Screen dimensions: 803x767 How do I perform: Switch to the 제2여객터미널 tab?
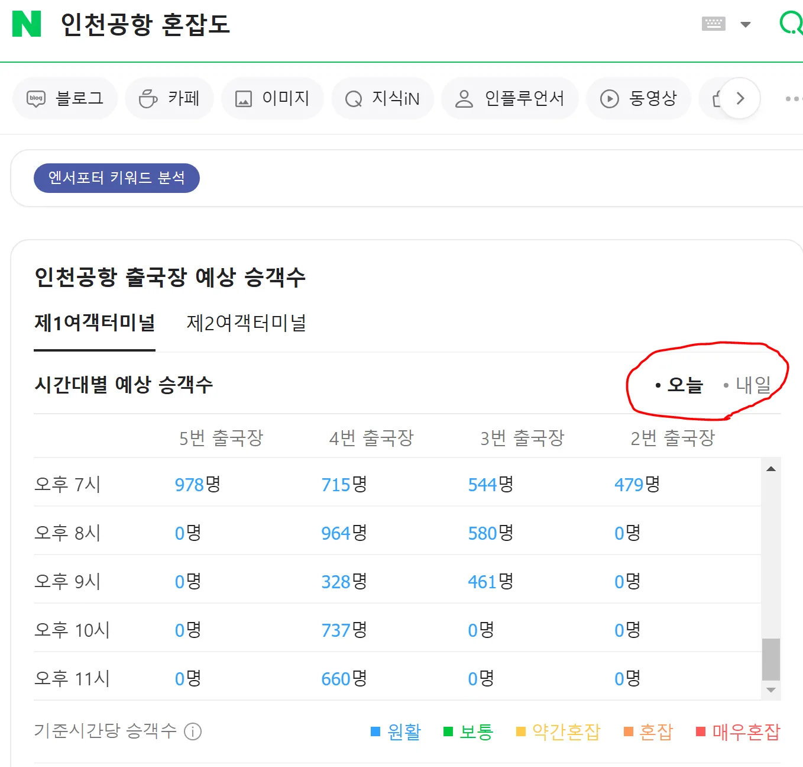click(x=247, y=323)
